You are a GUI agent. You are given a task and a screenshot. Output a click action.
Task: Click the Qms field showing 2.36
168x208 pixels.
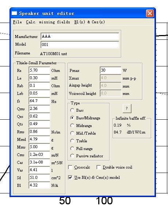point(39,109)
